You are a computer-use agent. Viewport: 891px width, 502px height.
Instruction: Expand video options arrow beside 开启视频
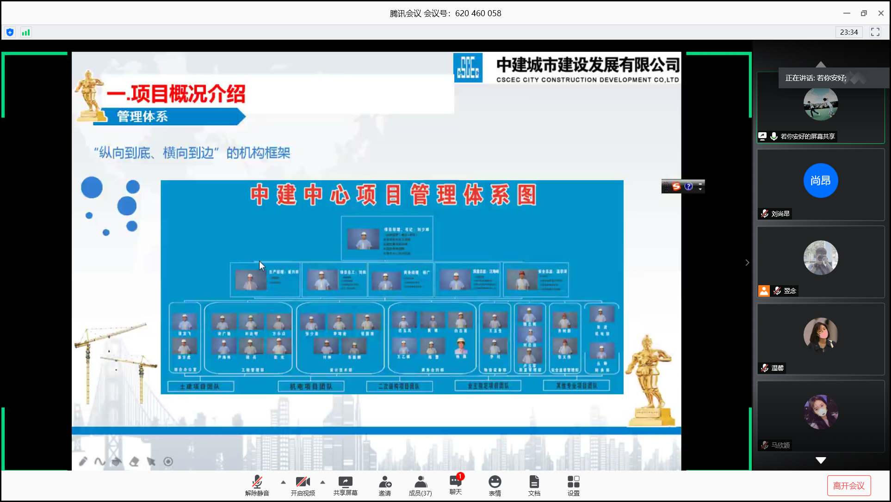tap(323, 482)
